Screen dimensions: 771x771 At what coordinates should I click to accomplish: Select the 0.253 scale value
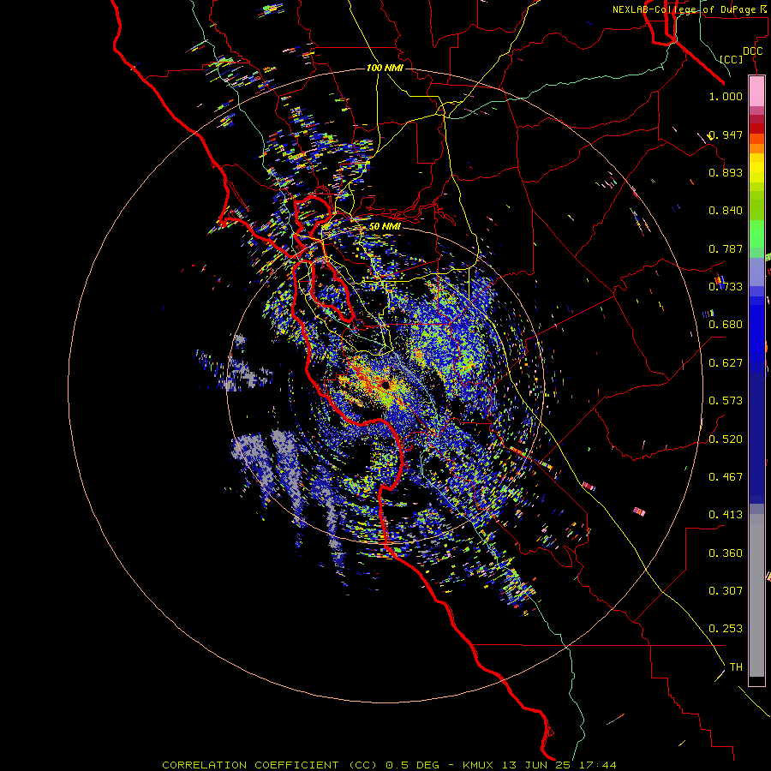click(726, 629)
